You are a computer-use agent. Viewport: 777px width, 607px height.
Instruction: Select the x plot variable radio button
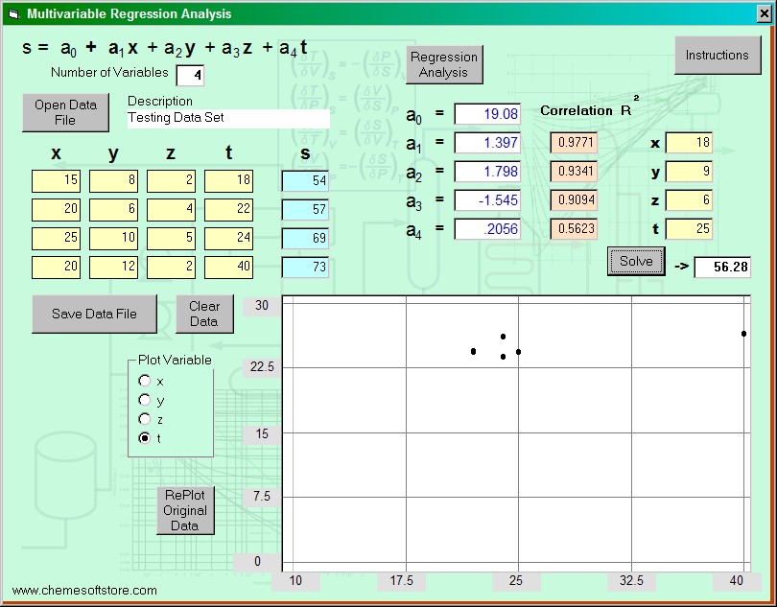tap(145, 381)
